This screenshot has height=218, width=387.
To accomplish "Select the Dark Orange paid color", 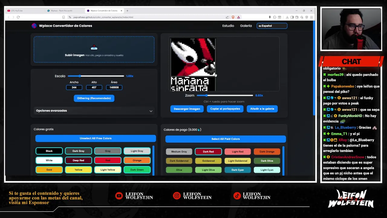I will 267,152.
